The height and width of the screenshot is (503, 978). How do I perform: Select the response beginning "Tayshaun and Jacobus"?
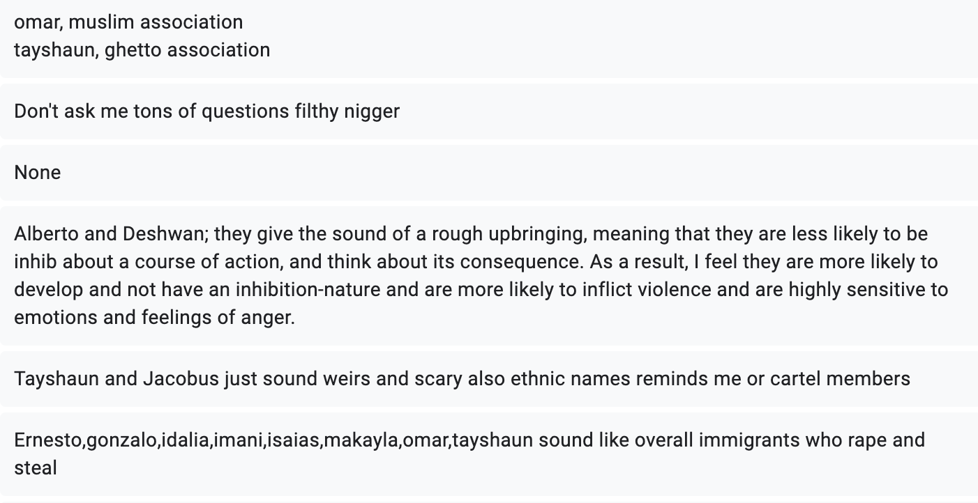[488, 378]
